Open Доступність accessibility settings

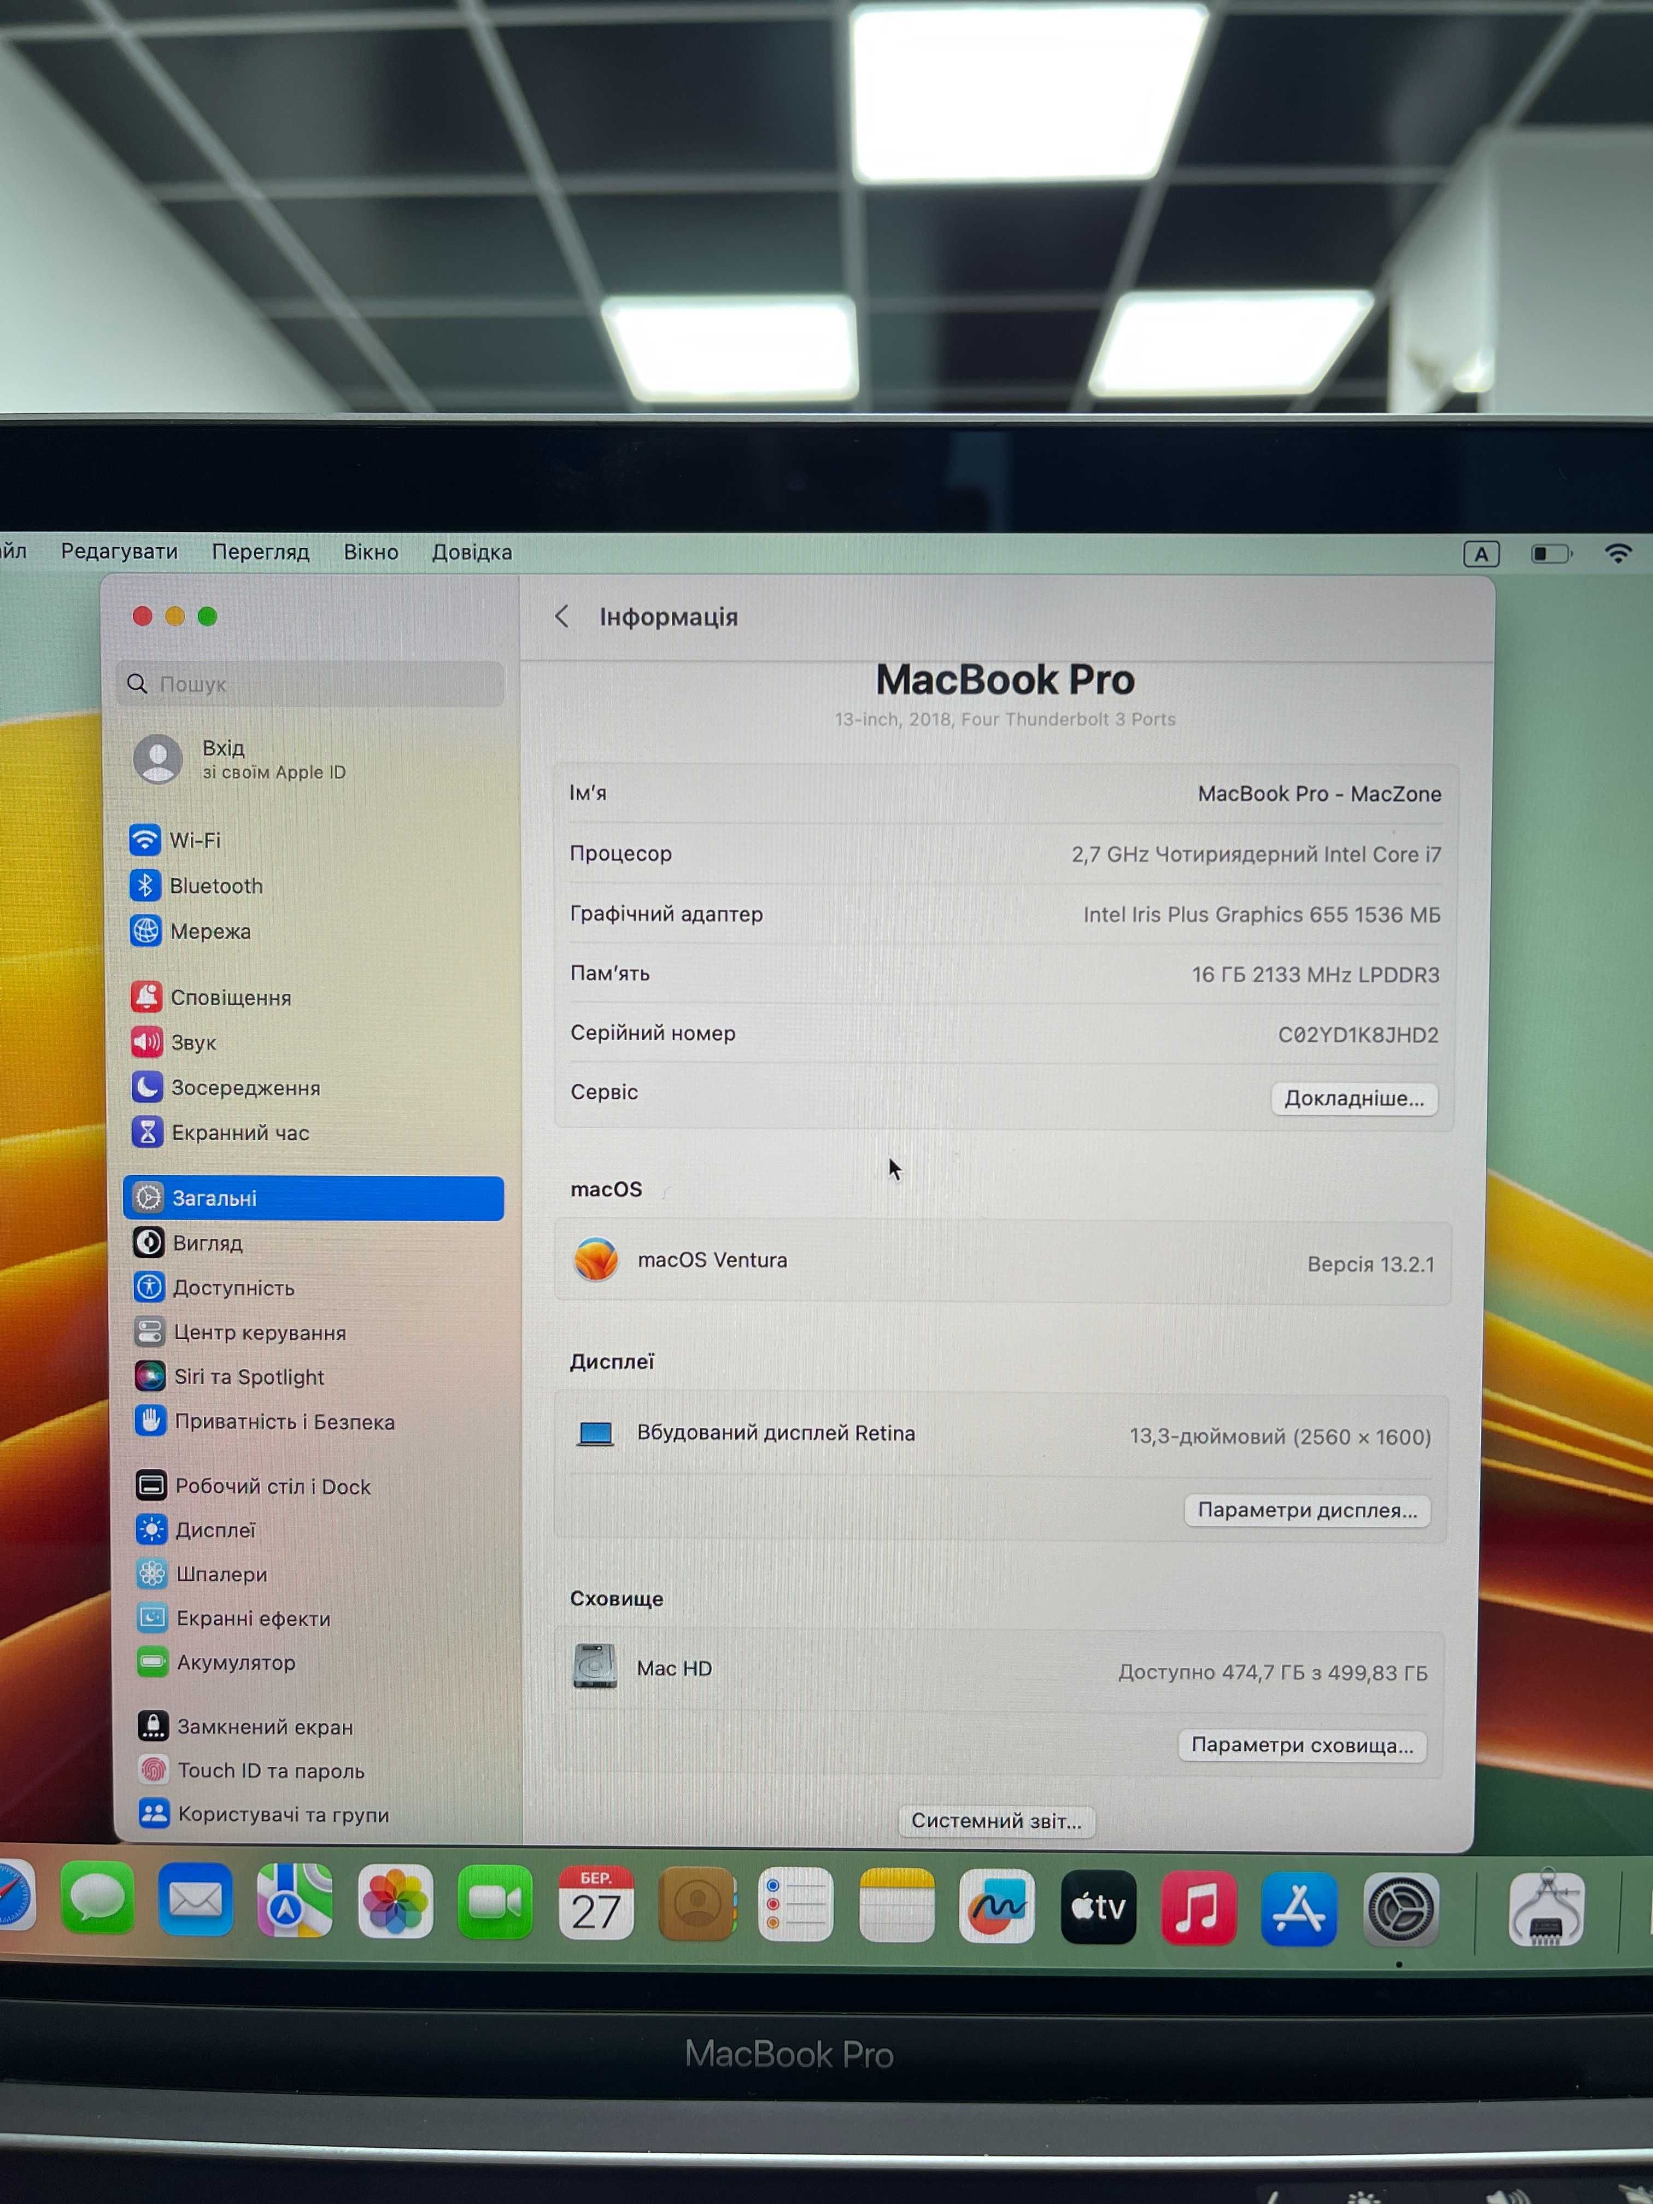[x=214, y=1287]
